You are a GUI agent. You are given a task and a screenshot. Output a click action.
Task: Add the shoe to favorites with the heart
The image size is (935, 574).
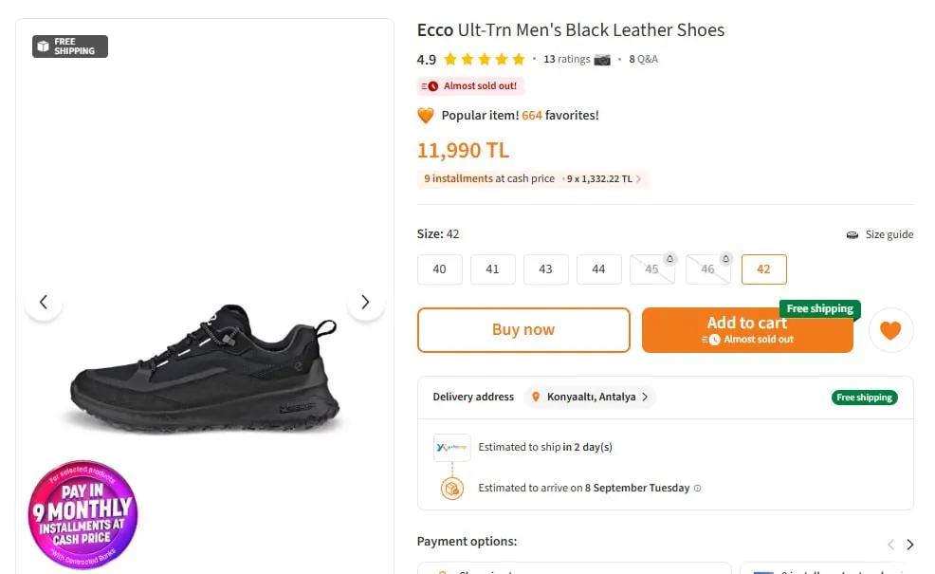point(890,330)
